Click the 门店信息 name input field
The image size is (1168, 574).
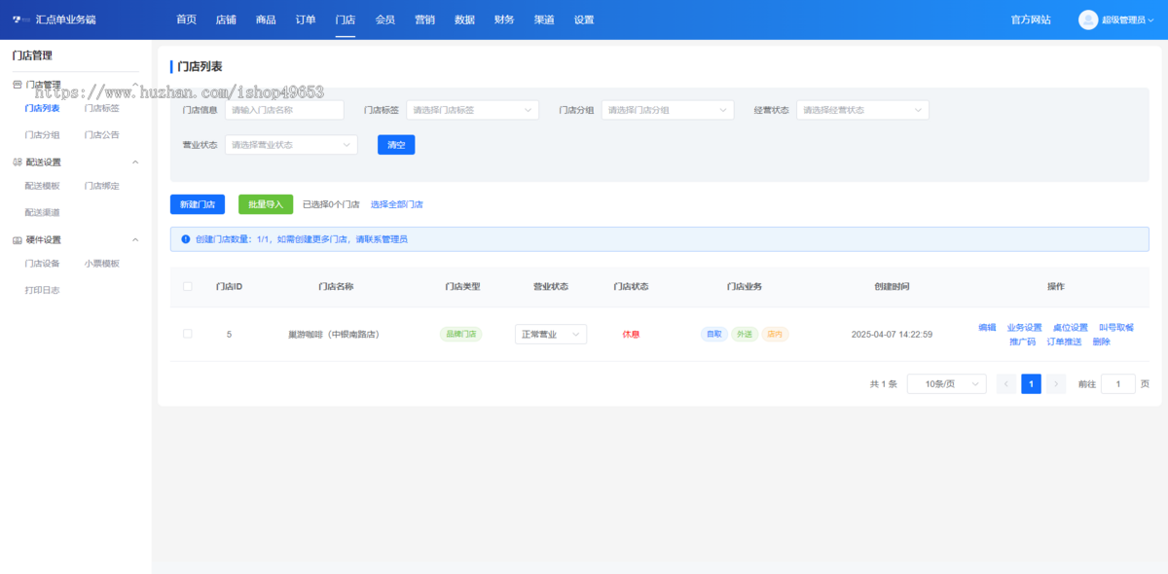pyautogui.click(x=284, y=110)
